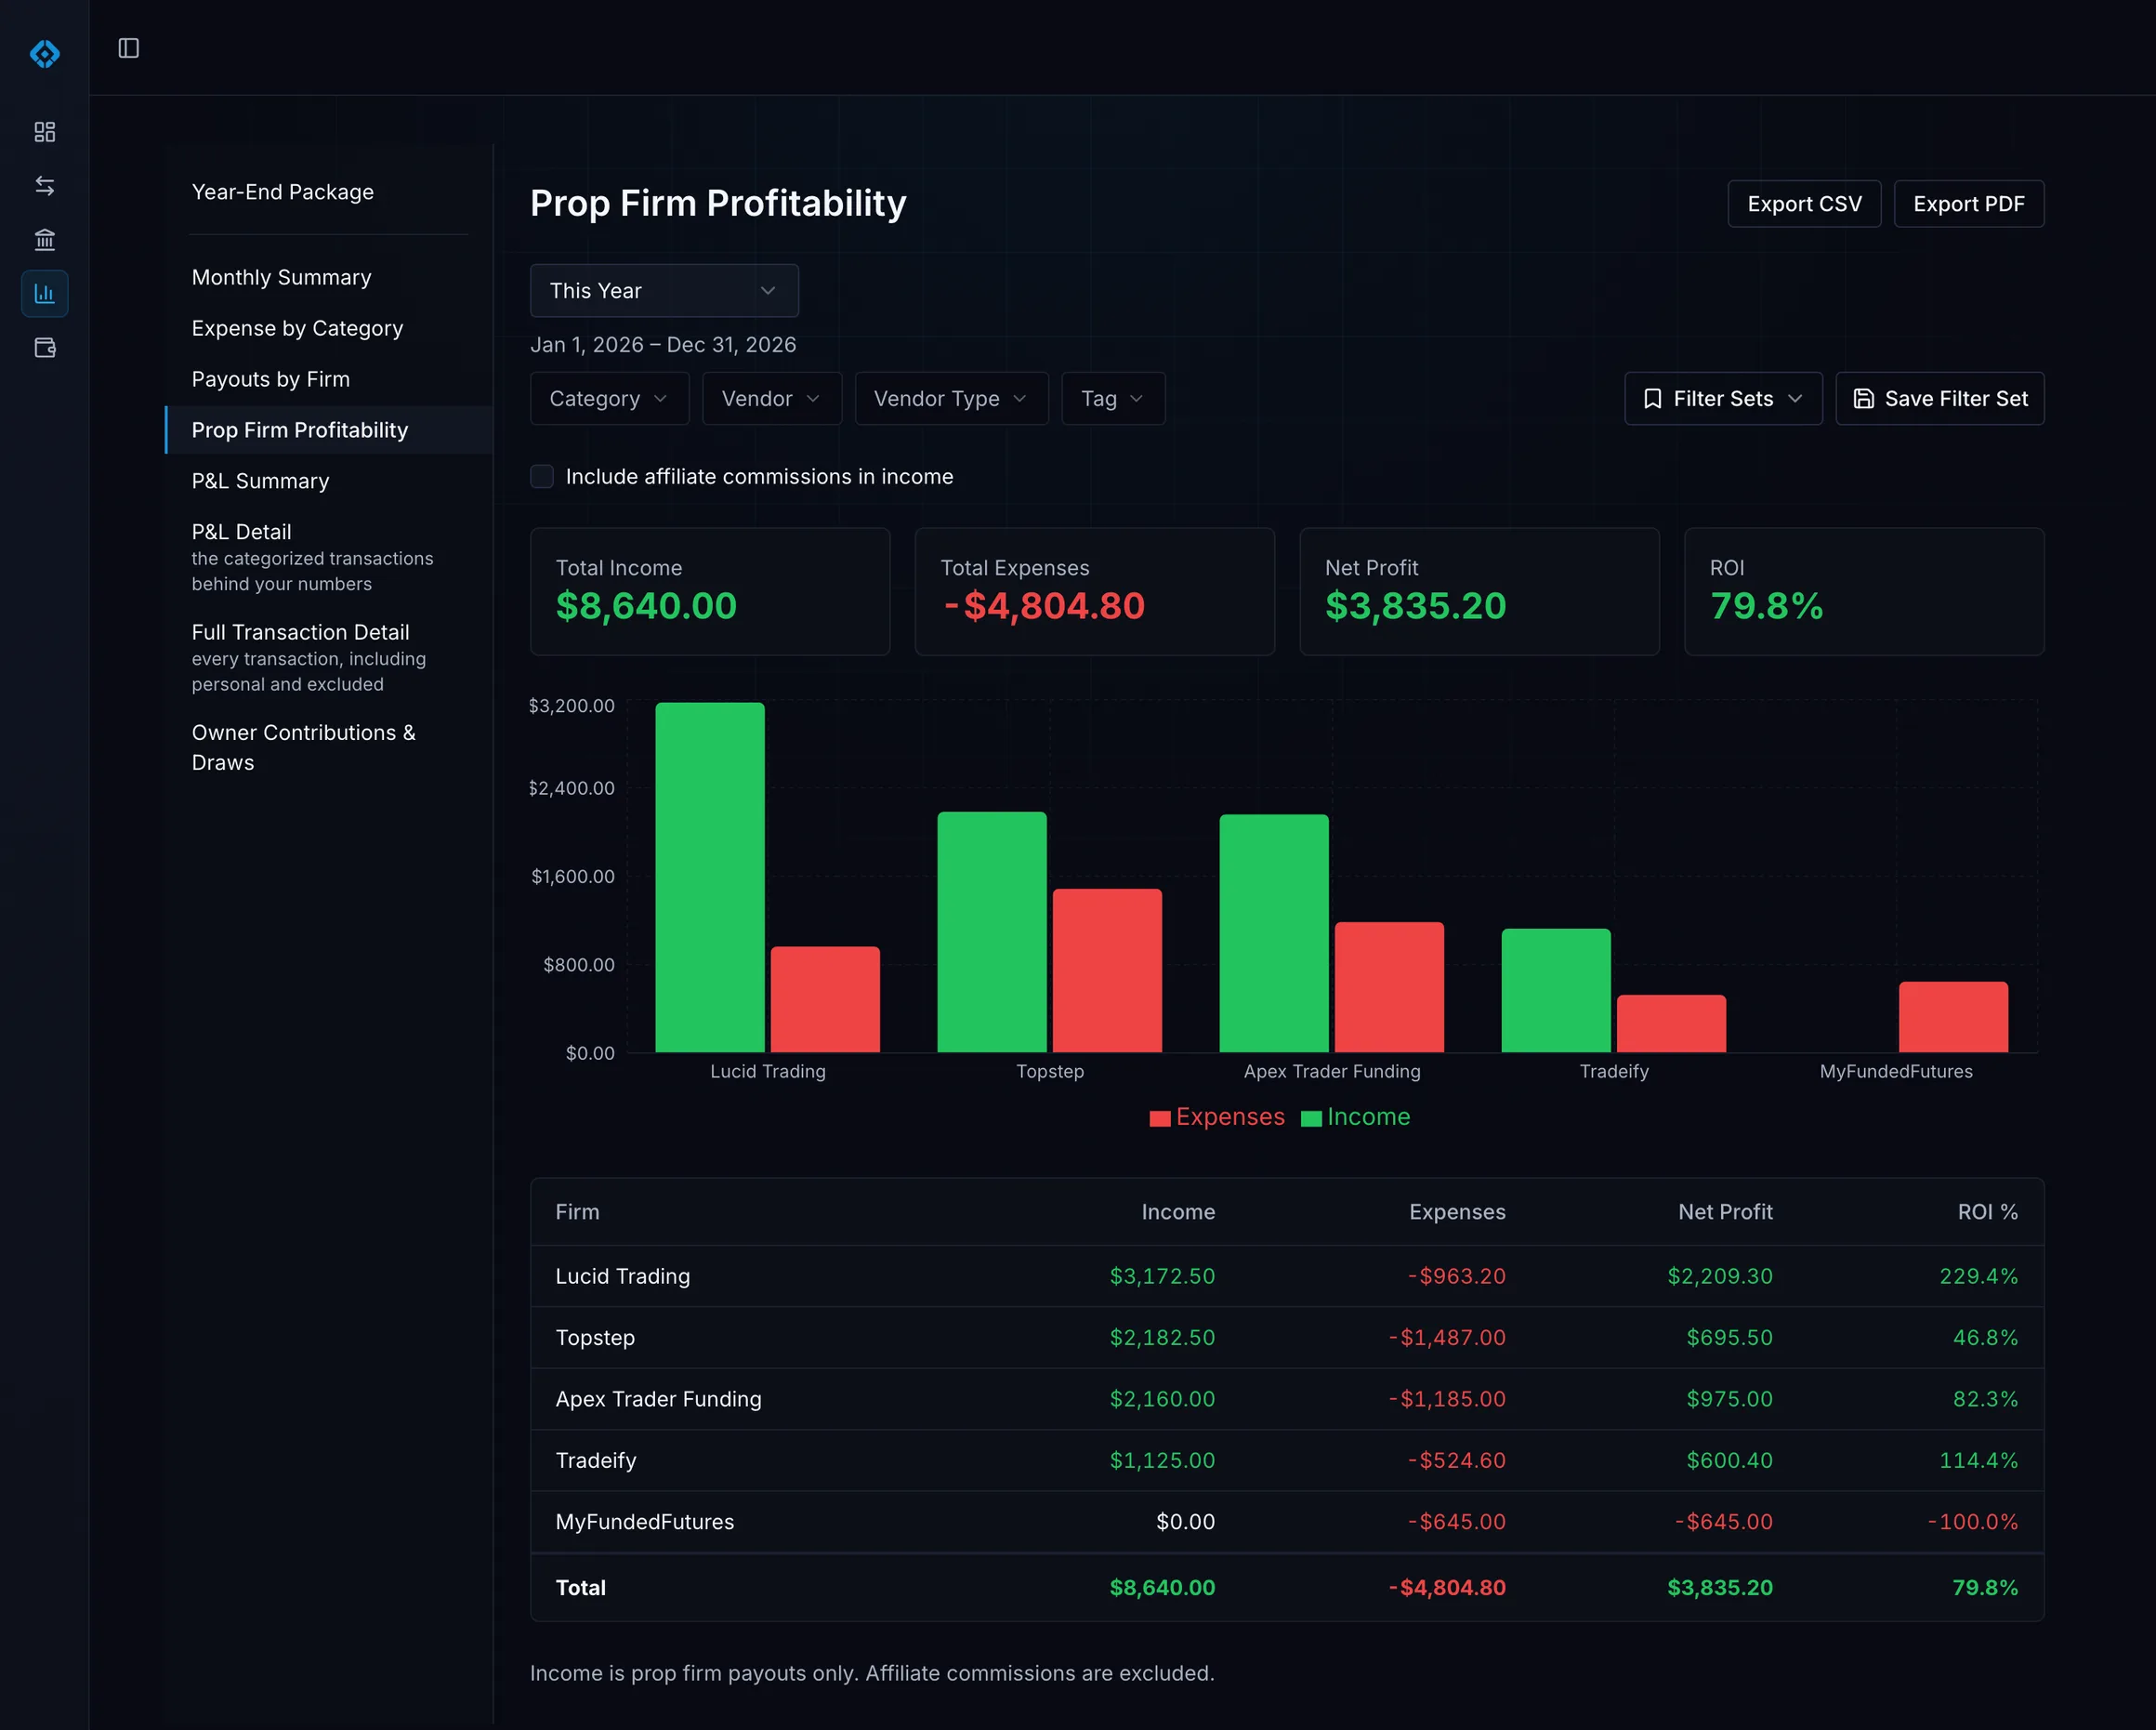Click the Total Expenses summary card
The width and height of the screenshot is (2156, 1730).
pyautogui.click(x=1095, y=591)
